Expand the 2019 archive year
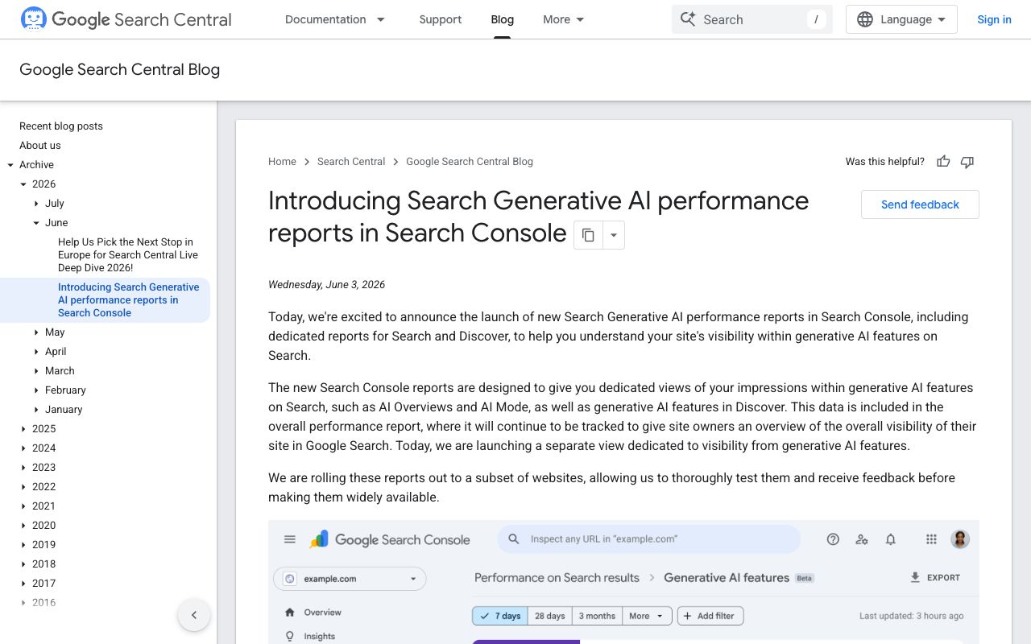Image resolution: width=1031 pixels, height=644 pixels. pyautogui.click(x=23, y=545)
